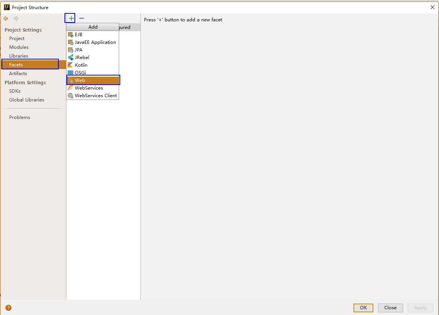Screen dimensions: 439x315
Task: Click the green plus add facet button
Action: coord(71,18)
